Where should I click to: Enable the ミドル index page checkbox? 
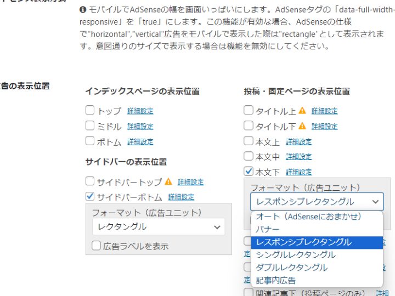coord(89,126)
